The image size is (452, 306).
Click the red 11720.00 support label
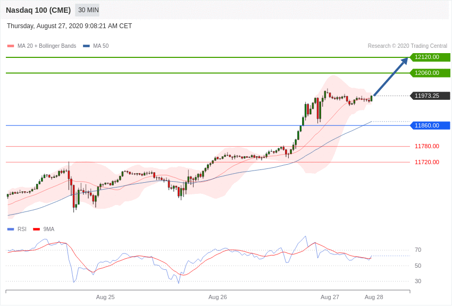click(x=426, y=163)
